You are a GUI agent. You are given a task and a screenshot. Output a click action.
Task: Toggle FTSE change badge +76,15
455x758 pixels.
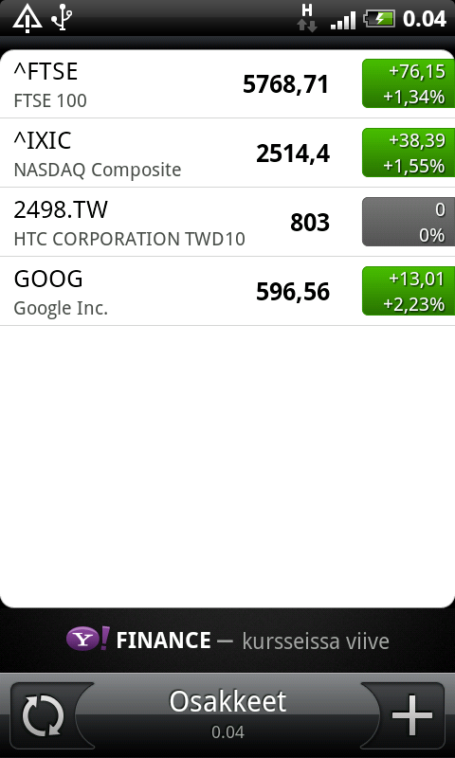(x=409, y=83)
